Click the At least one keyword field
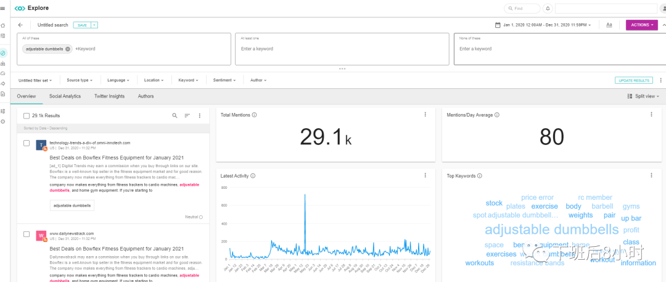The width and height of the screenshot is (666, 282). (342, 49)
